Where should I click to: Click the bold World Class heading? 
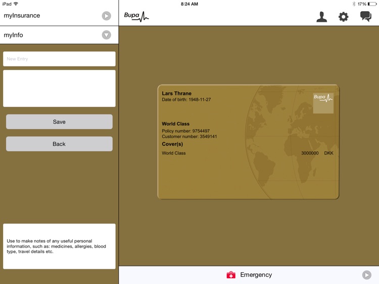click(x=176, y=124)
